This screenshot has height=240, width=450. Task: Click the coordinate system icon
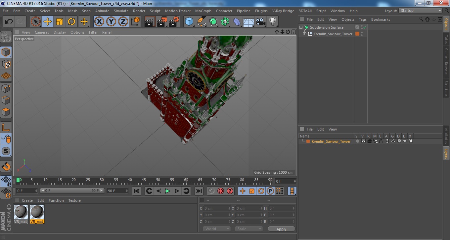click(135, 22)
